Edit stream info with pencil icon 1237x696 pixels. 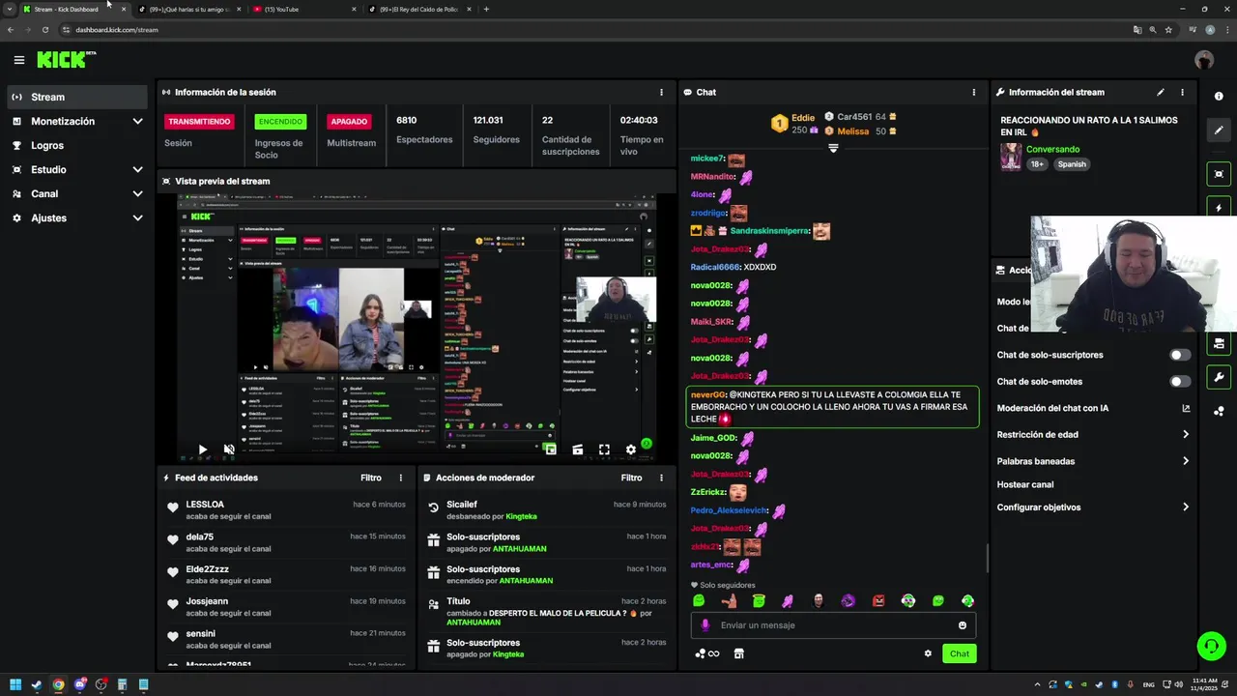1161,93
